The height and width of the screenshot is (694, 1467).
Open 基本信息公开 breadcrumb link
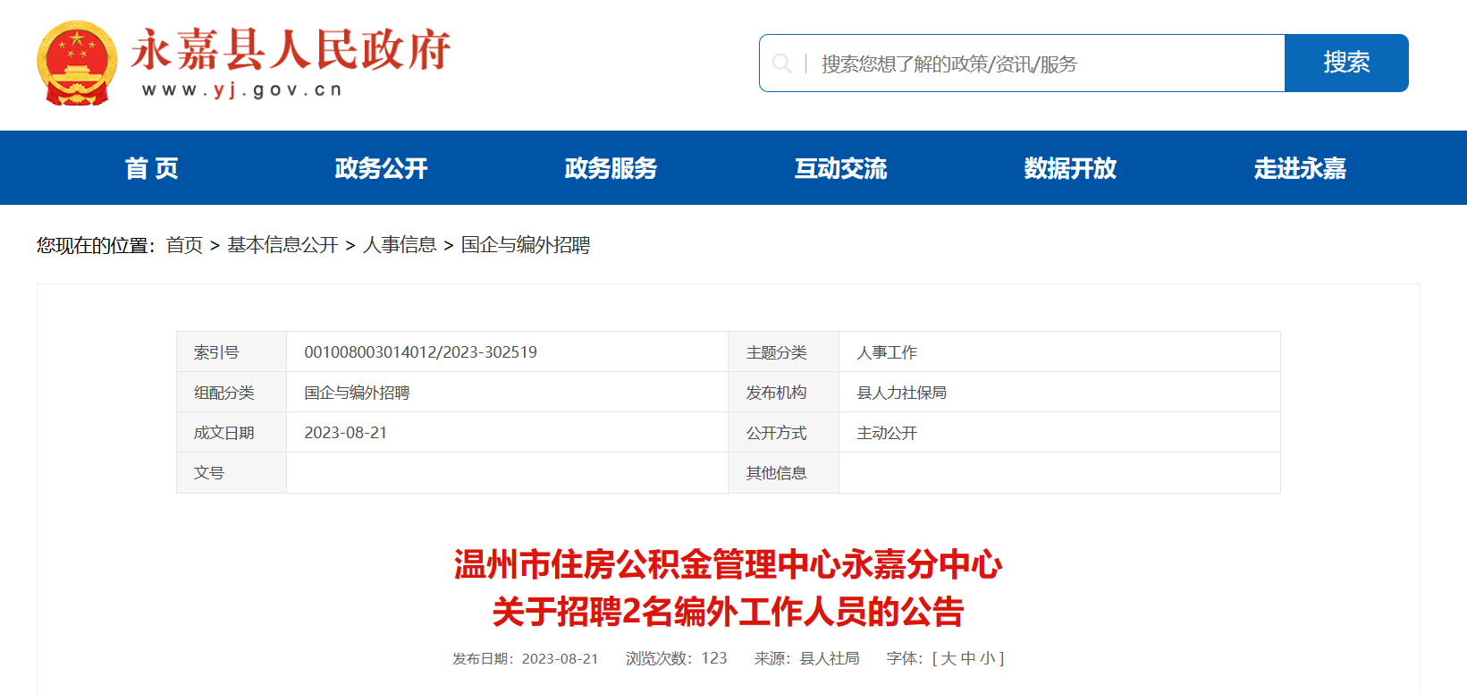282,245
